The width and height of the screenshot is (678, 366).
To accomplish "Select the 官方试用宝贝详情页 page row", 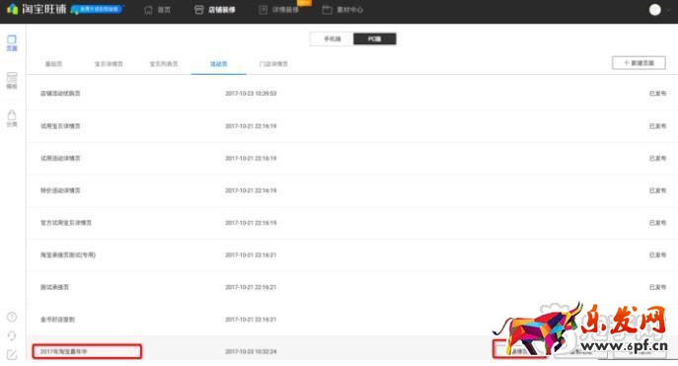I will pos(351,223).
